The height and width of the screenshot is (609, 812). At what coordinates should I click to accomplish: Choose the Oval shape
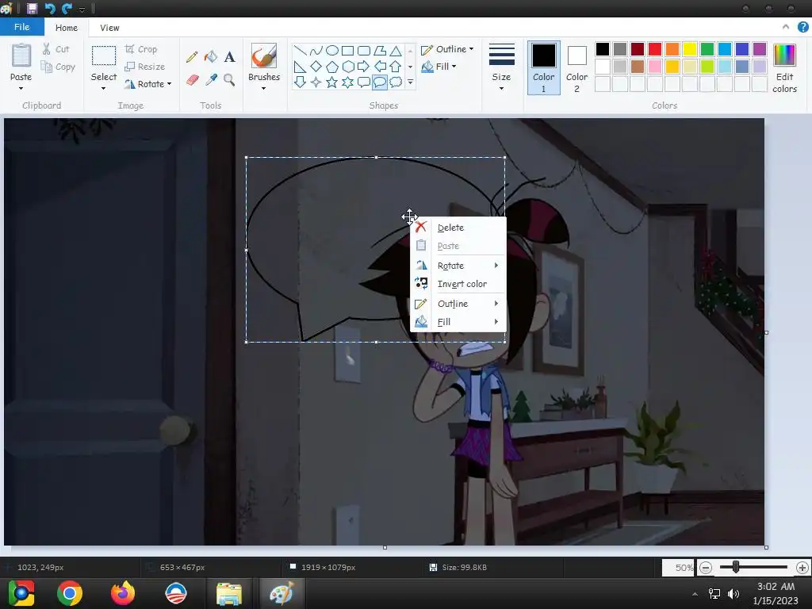[x=332, y=50]
